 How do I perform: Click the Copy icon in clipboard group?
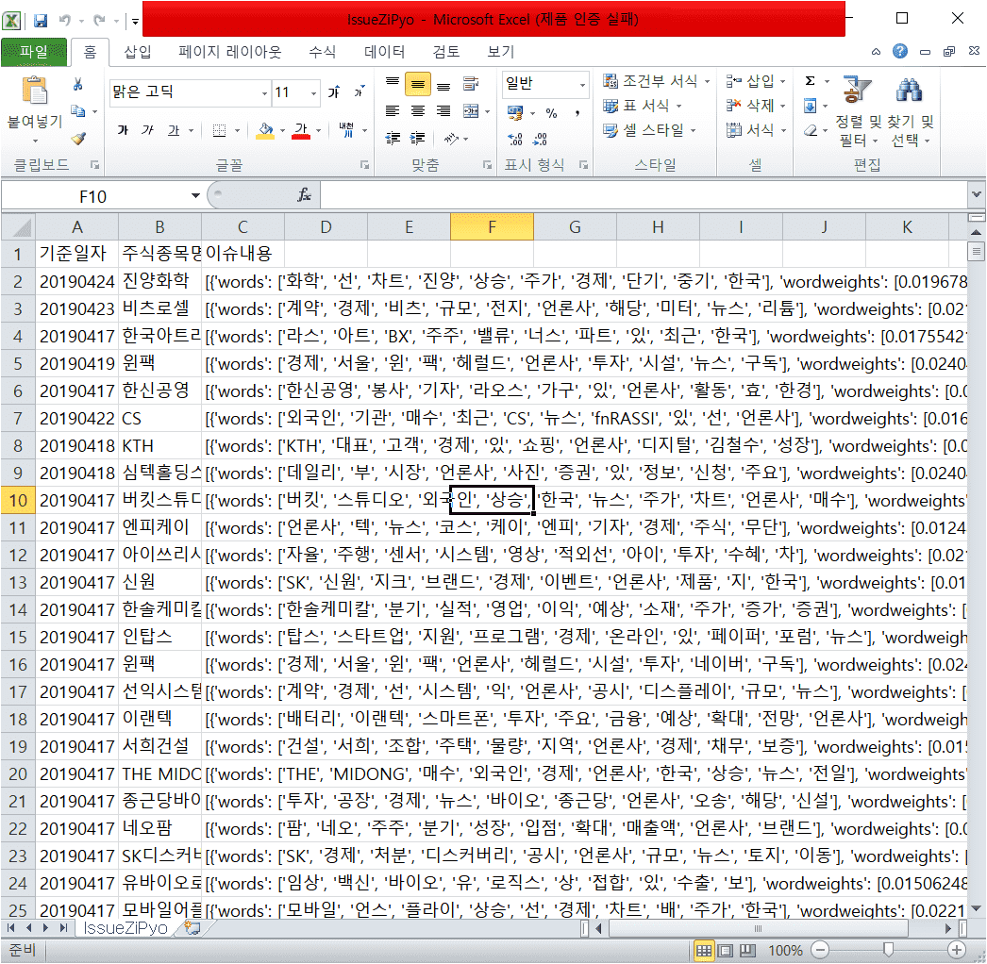[x=78, y=111]
